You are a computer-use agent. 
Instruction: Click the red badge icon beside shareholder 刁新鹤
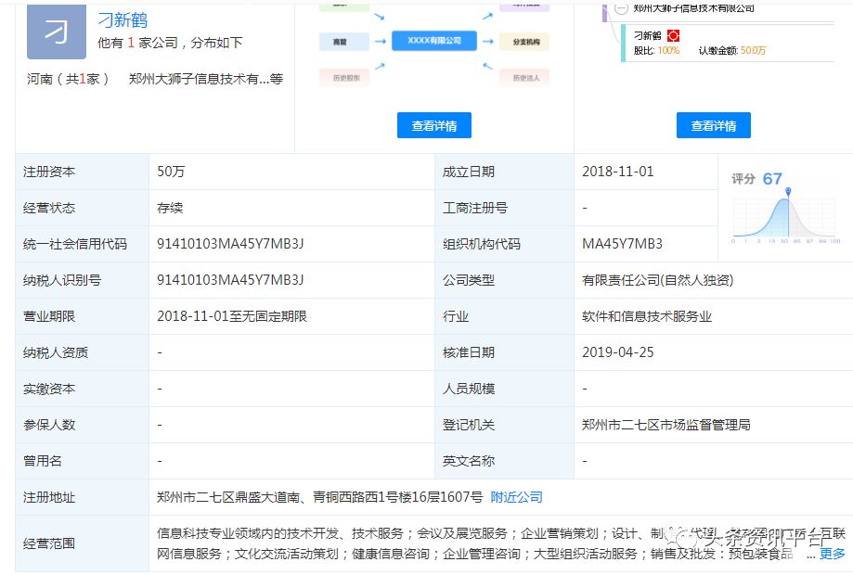tap(673, 35)
